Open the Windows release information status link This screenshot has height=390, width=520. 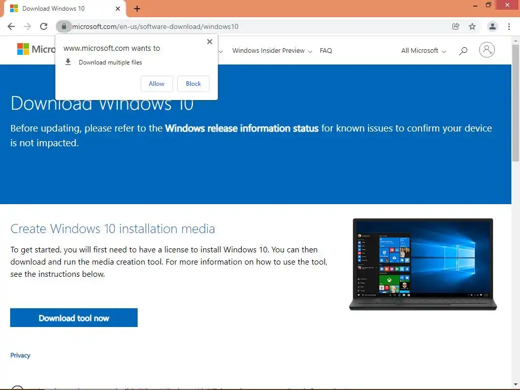coord(242,128)
